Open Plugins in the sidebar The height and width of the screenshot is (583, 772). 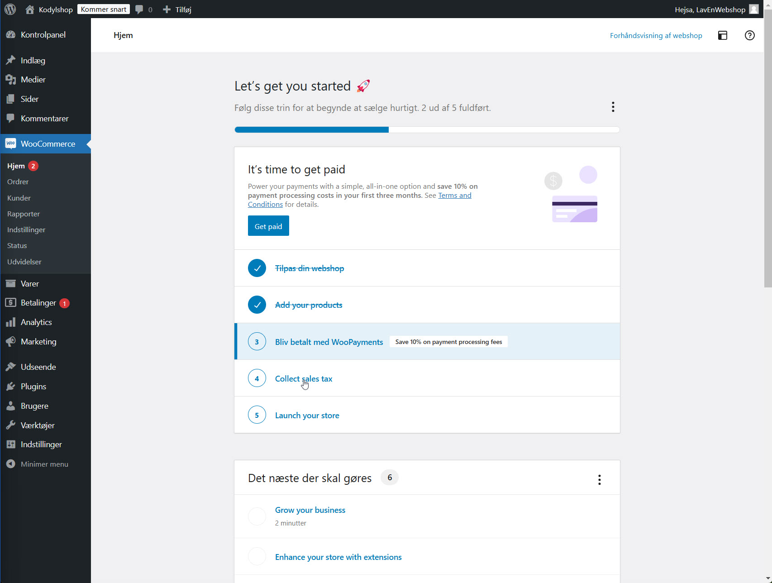[x=33, y=387]
